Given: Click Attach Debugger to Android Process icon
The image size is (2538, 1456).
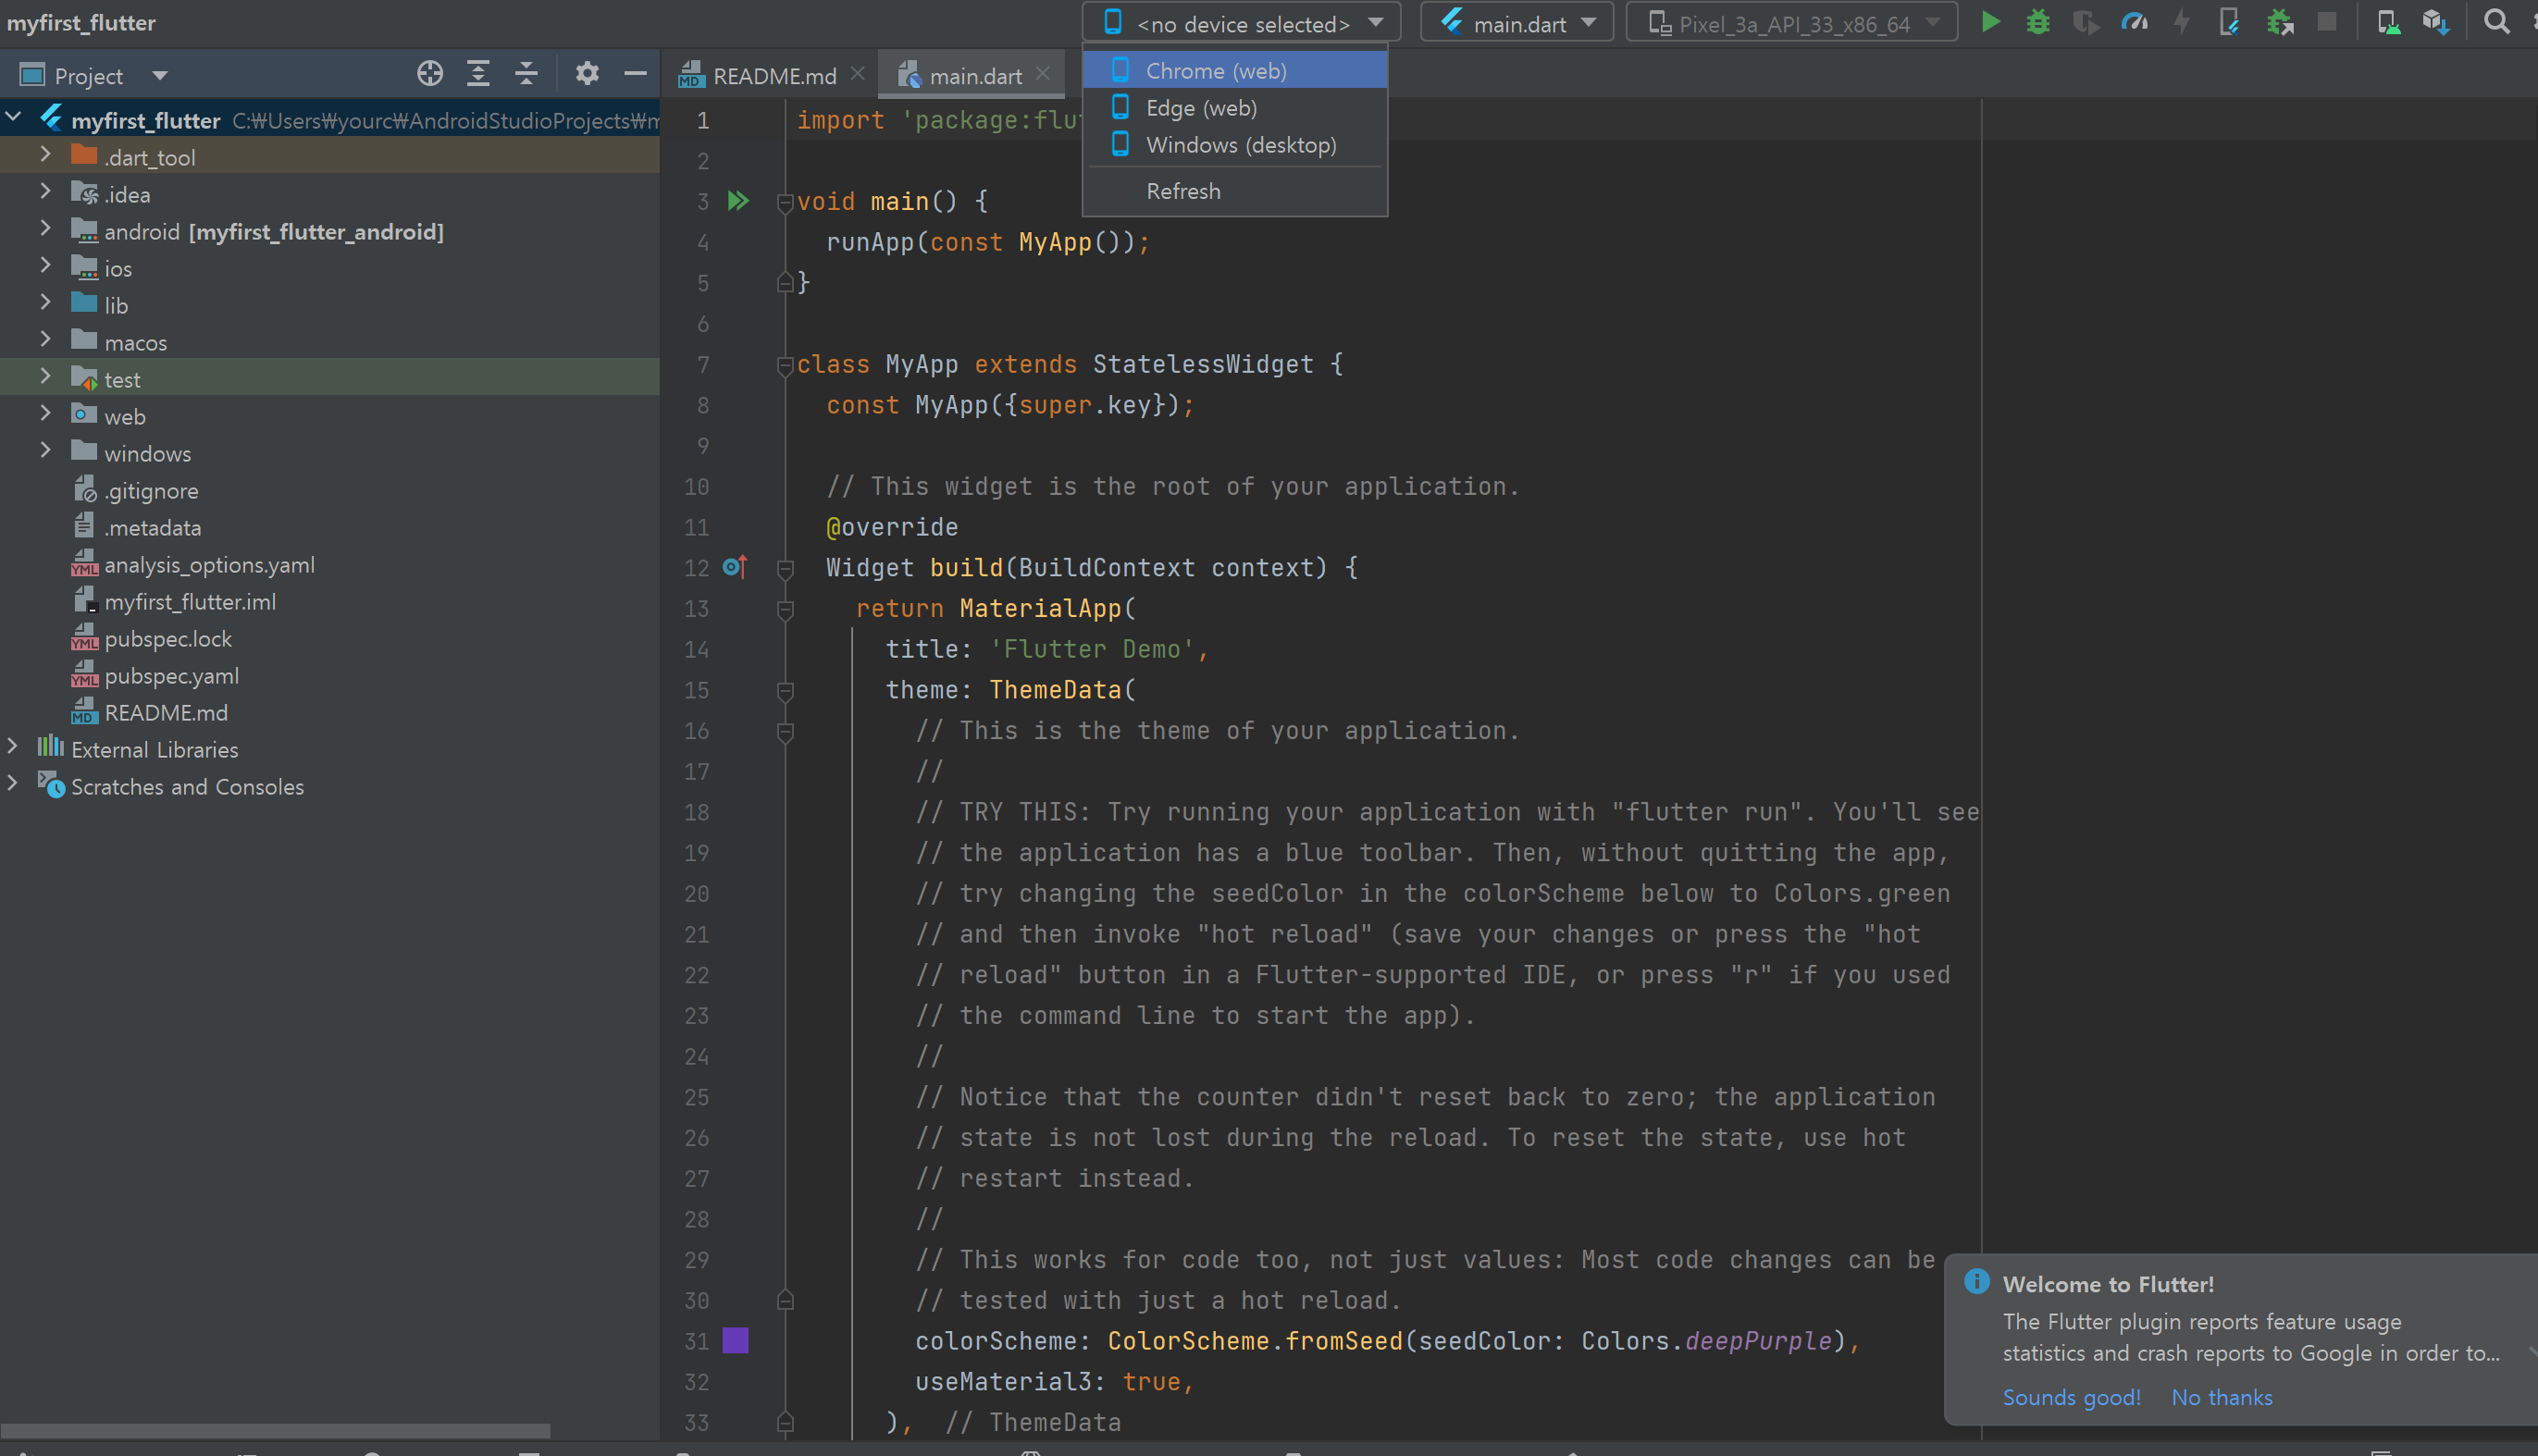Looking at the screenshot, I should [2279, 22].
